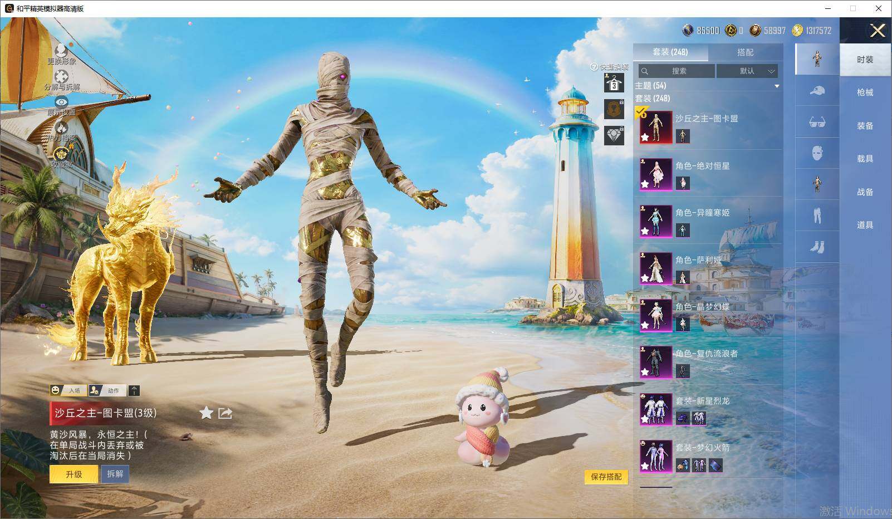Favorite the outfit with the star icon

pyautogui.click(x=206, y=413)
